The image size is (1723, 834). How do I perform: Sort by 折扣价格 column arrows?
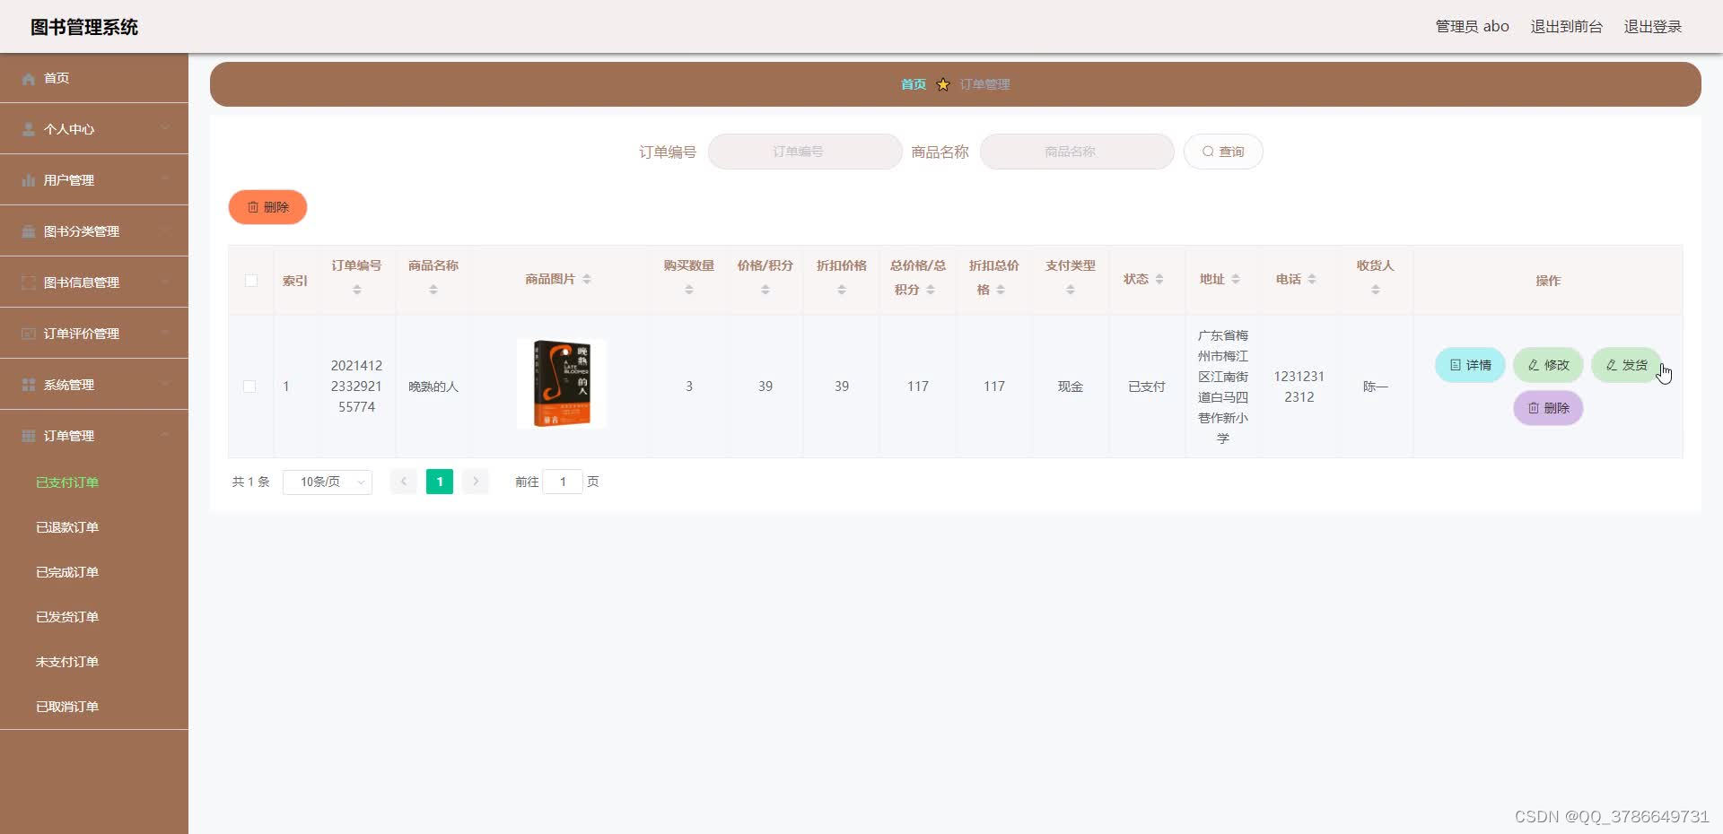(842, 290)
